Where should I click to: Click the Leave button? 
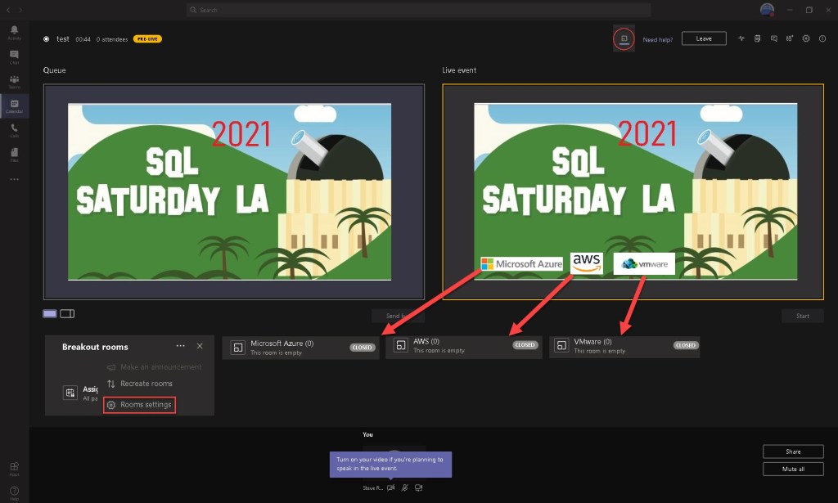pyautogui.click(x=703, y=38)
